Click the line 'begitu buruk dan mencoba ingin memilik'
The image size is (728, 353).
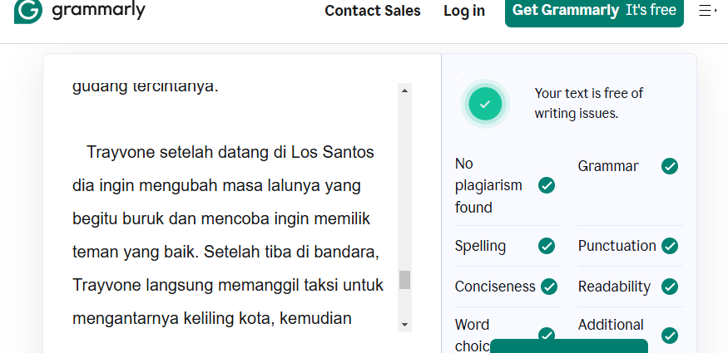pyautogui.click(x=221, y=218)
